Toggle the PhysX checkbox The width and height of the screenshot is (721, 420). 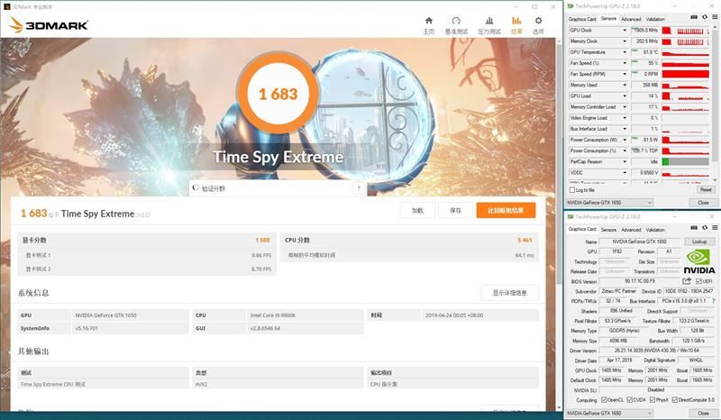pos(652,400)
